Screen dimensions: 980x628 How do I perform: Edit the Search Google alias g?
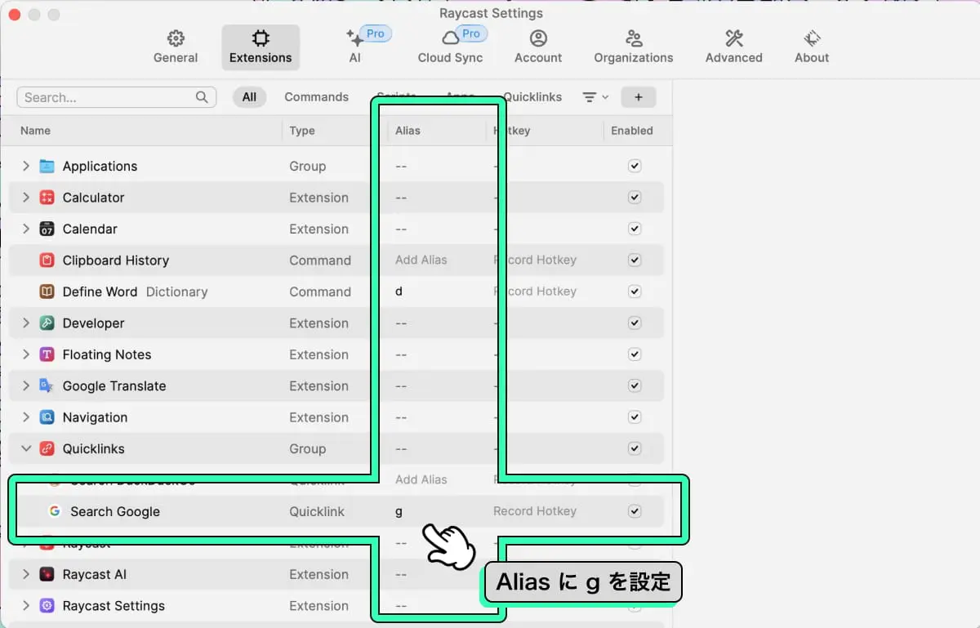coord(399,511)
